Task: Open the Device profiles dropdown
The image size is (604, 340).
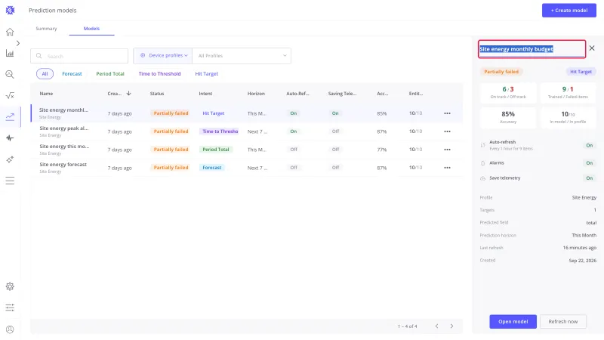Action: pos(162,55)
